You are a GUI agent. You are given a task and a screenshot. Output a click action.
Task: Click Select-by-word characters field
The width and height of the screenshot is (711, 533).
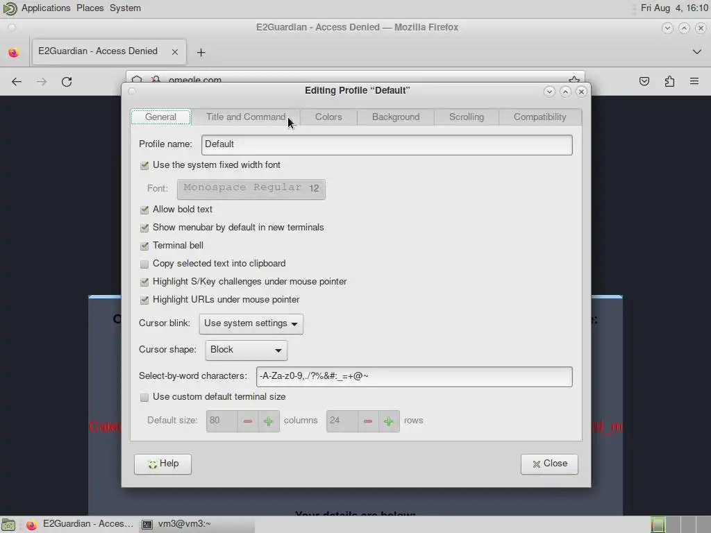point(414,376)
